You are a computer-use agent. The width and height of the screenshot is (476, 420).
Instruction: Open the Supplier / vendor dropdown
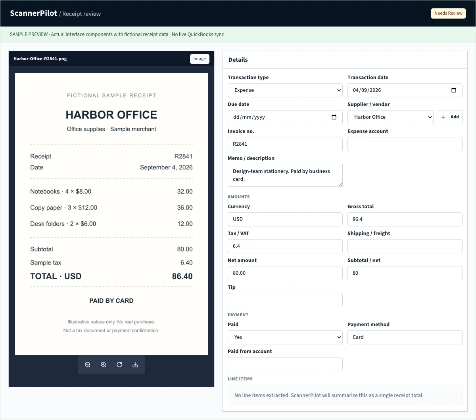390,117
